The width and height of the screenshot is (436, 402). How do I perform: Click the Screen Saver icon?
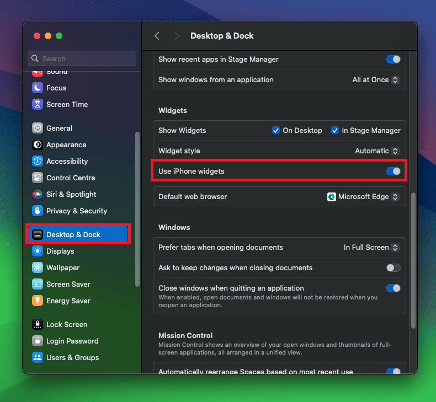tap(38, 284)
